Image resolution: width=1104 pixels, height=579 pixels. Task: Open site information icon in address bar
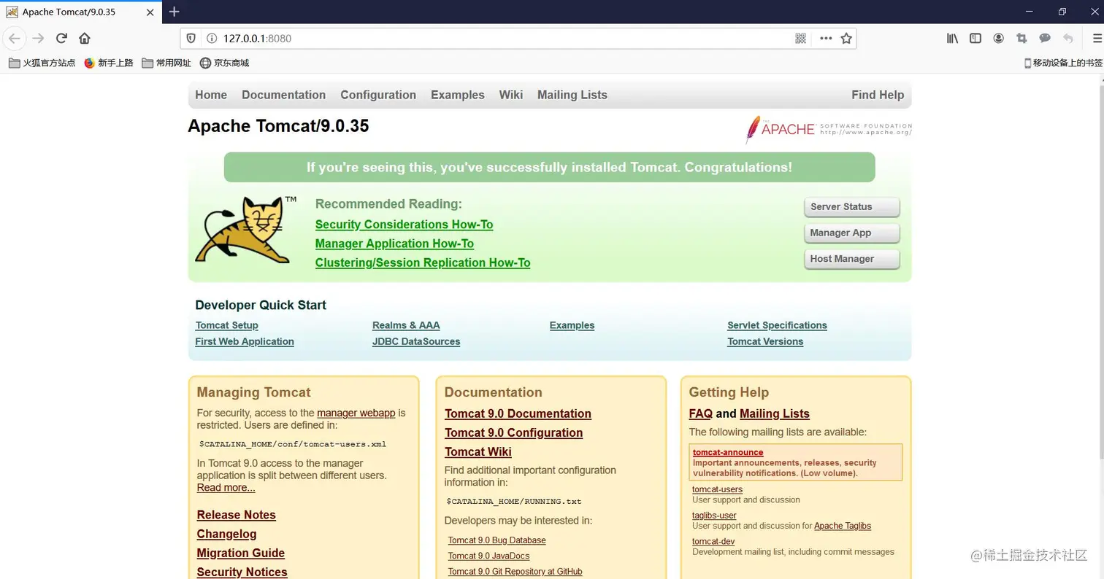tap(212, 38)
